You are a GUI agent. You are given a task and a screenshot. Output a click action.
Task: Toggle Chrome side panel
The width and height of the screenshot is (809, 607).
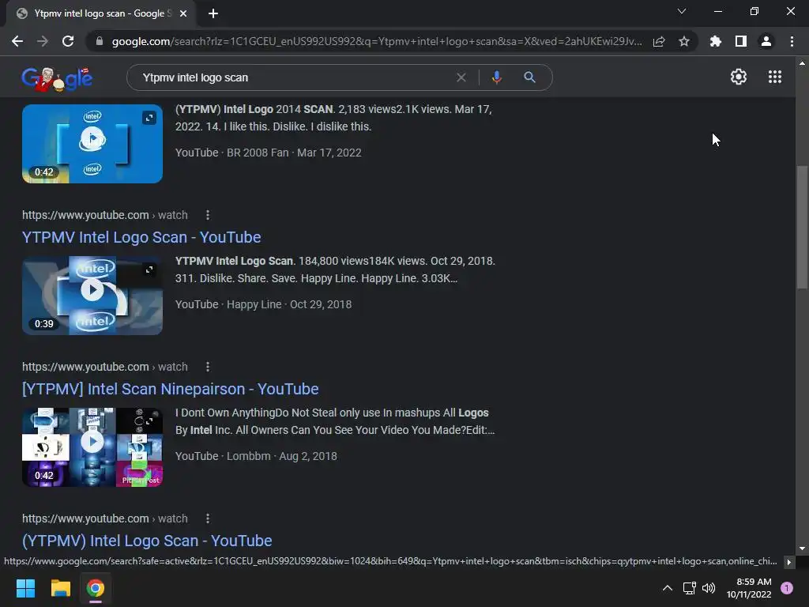coord(741,41)
